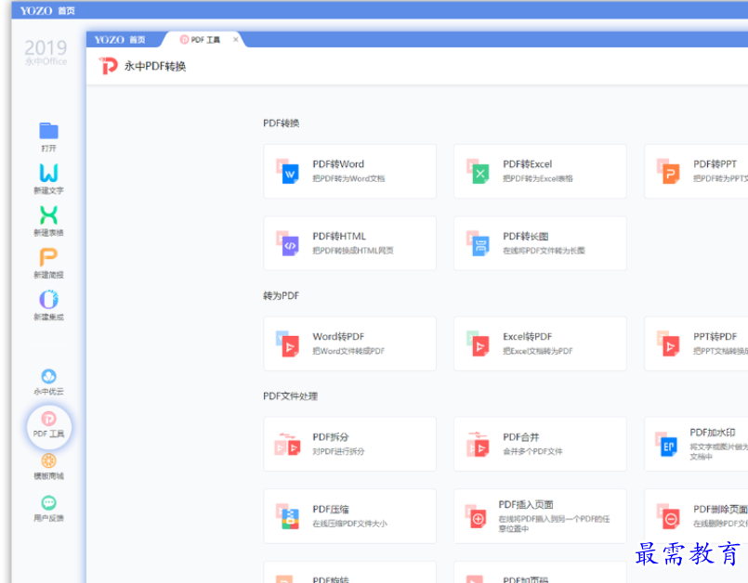Click text 把PDF转为Excel表格
The height and width of the screenshot is (583, 748).
pyautogui.click(x=538, y=178)
